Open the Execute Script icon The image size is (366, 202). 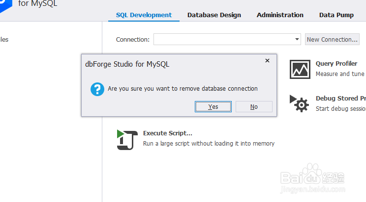(127, 140)
